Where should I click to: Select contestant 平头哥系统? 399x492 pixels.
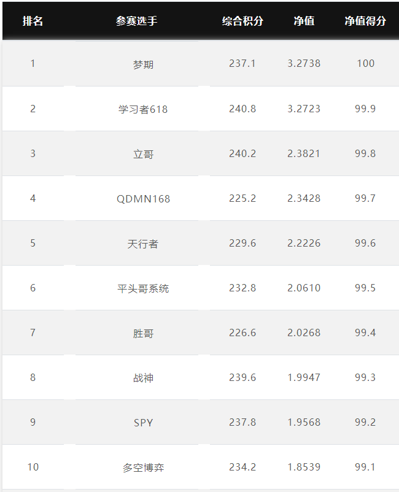[143, 288]
